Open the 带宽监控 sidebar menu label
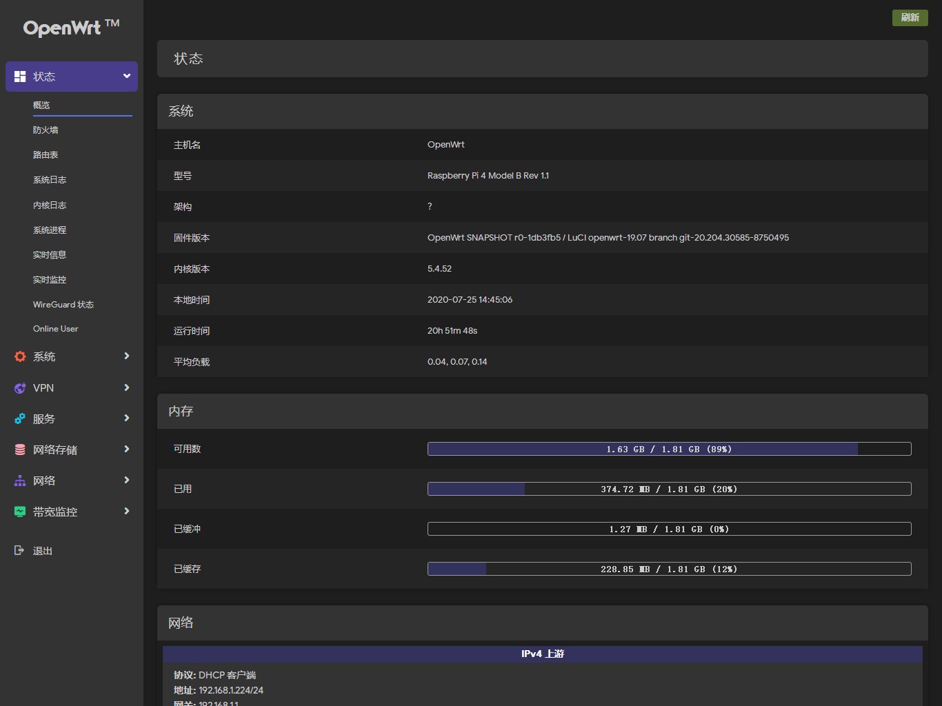 pyautogui.click(x=55, y=512)
